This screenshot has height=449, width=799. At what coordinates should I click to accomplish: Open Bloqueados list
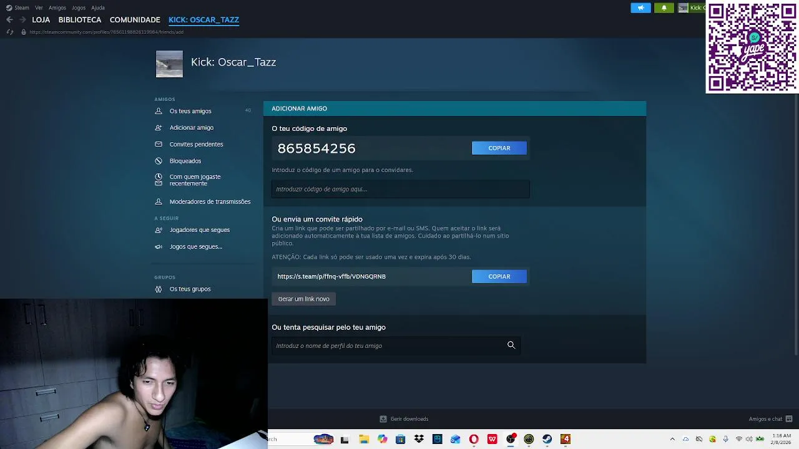pos(185,161)
